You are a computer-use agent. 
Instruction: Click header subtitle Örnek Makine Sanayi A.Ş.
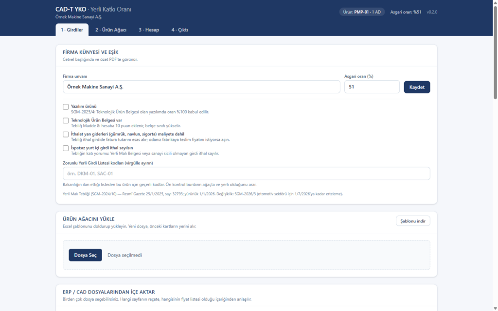point(79,17)
